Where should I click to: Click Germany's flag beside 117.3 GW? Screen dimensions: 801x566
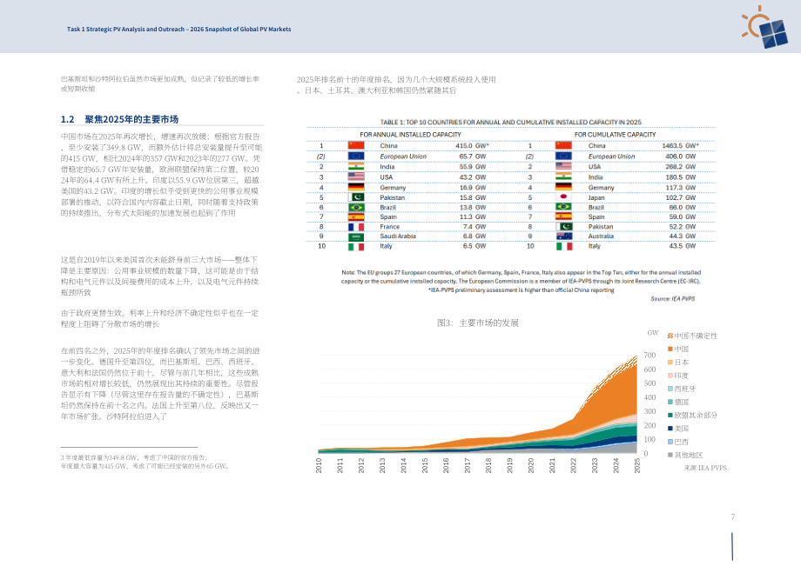(564, 188)
